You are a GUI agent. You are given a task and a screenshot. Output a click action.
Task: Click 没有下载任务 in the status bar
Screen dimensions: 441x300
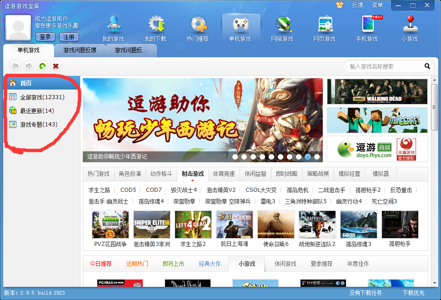(x=366, y=293)
